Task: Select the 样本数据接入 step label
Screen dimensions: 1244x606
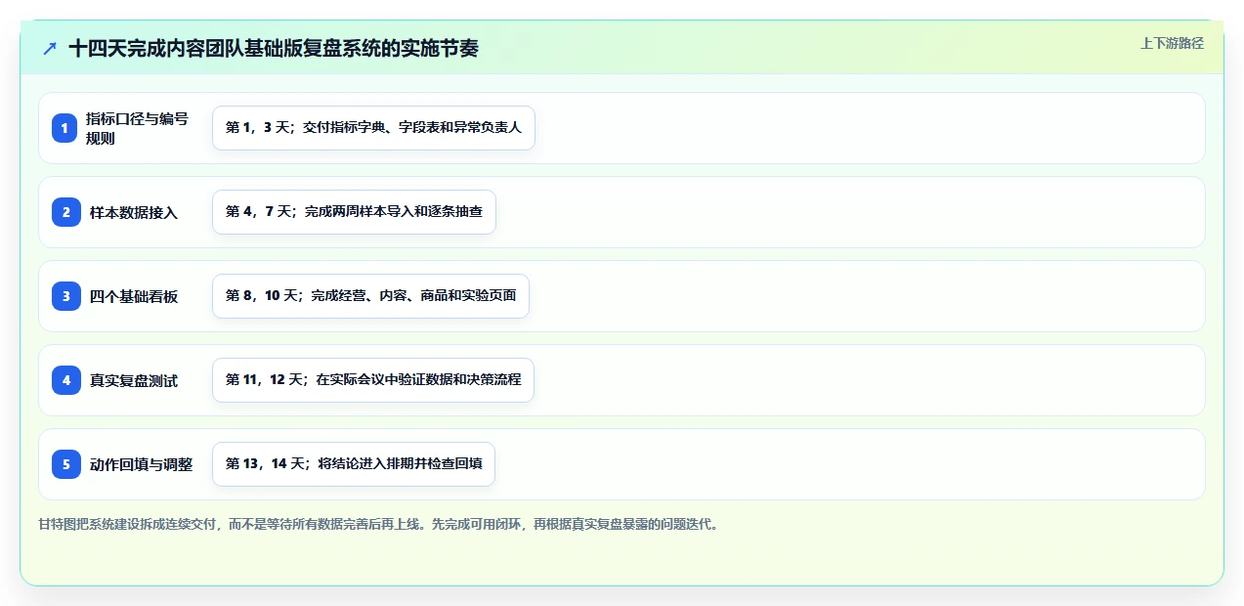Action: [x=134, y=212]
